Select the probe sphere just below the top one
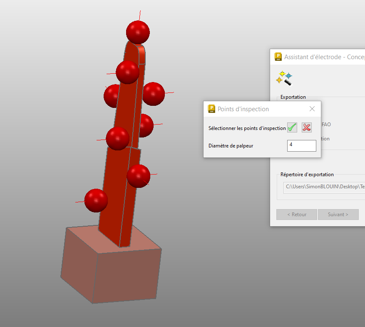365x327 pixels. click(127, 72)
